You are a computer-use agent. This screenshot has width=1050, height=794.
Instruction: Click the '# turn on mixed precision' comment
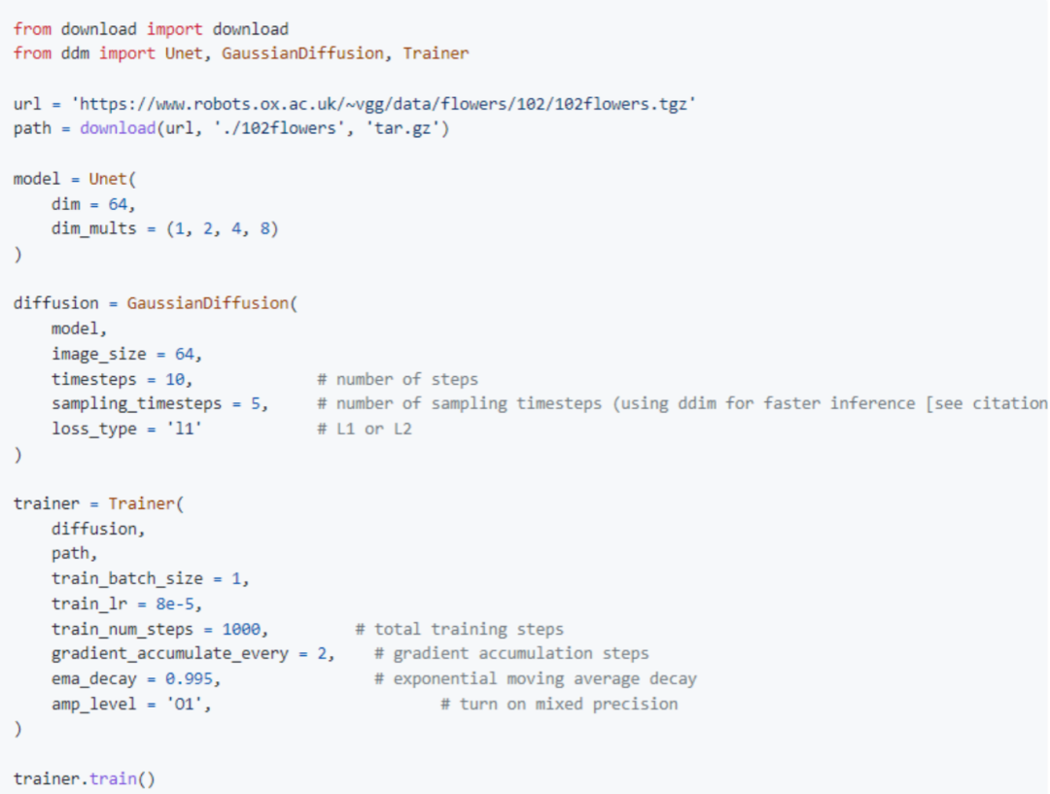(x=559, y=704)
